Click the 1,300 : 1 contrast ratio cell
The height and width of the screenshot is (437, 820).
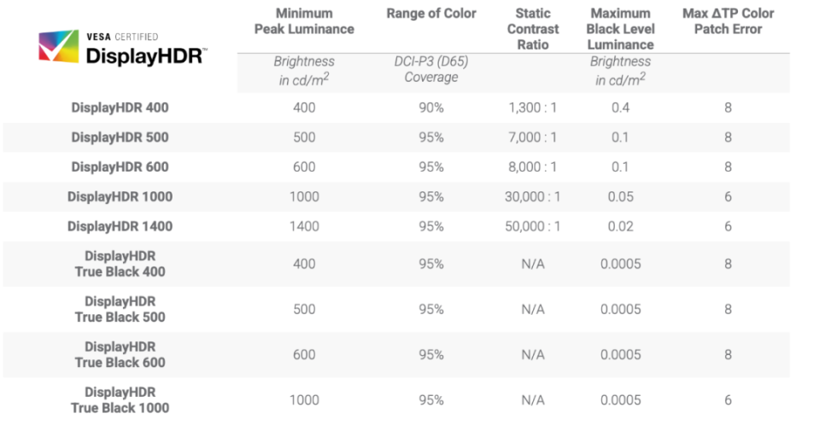(x=533, y=108)
